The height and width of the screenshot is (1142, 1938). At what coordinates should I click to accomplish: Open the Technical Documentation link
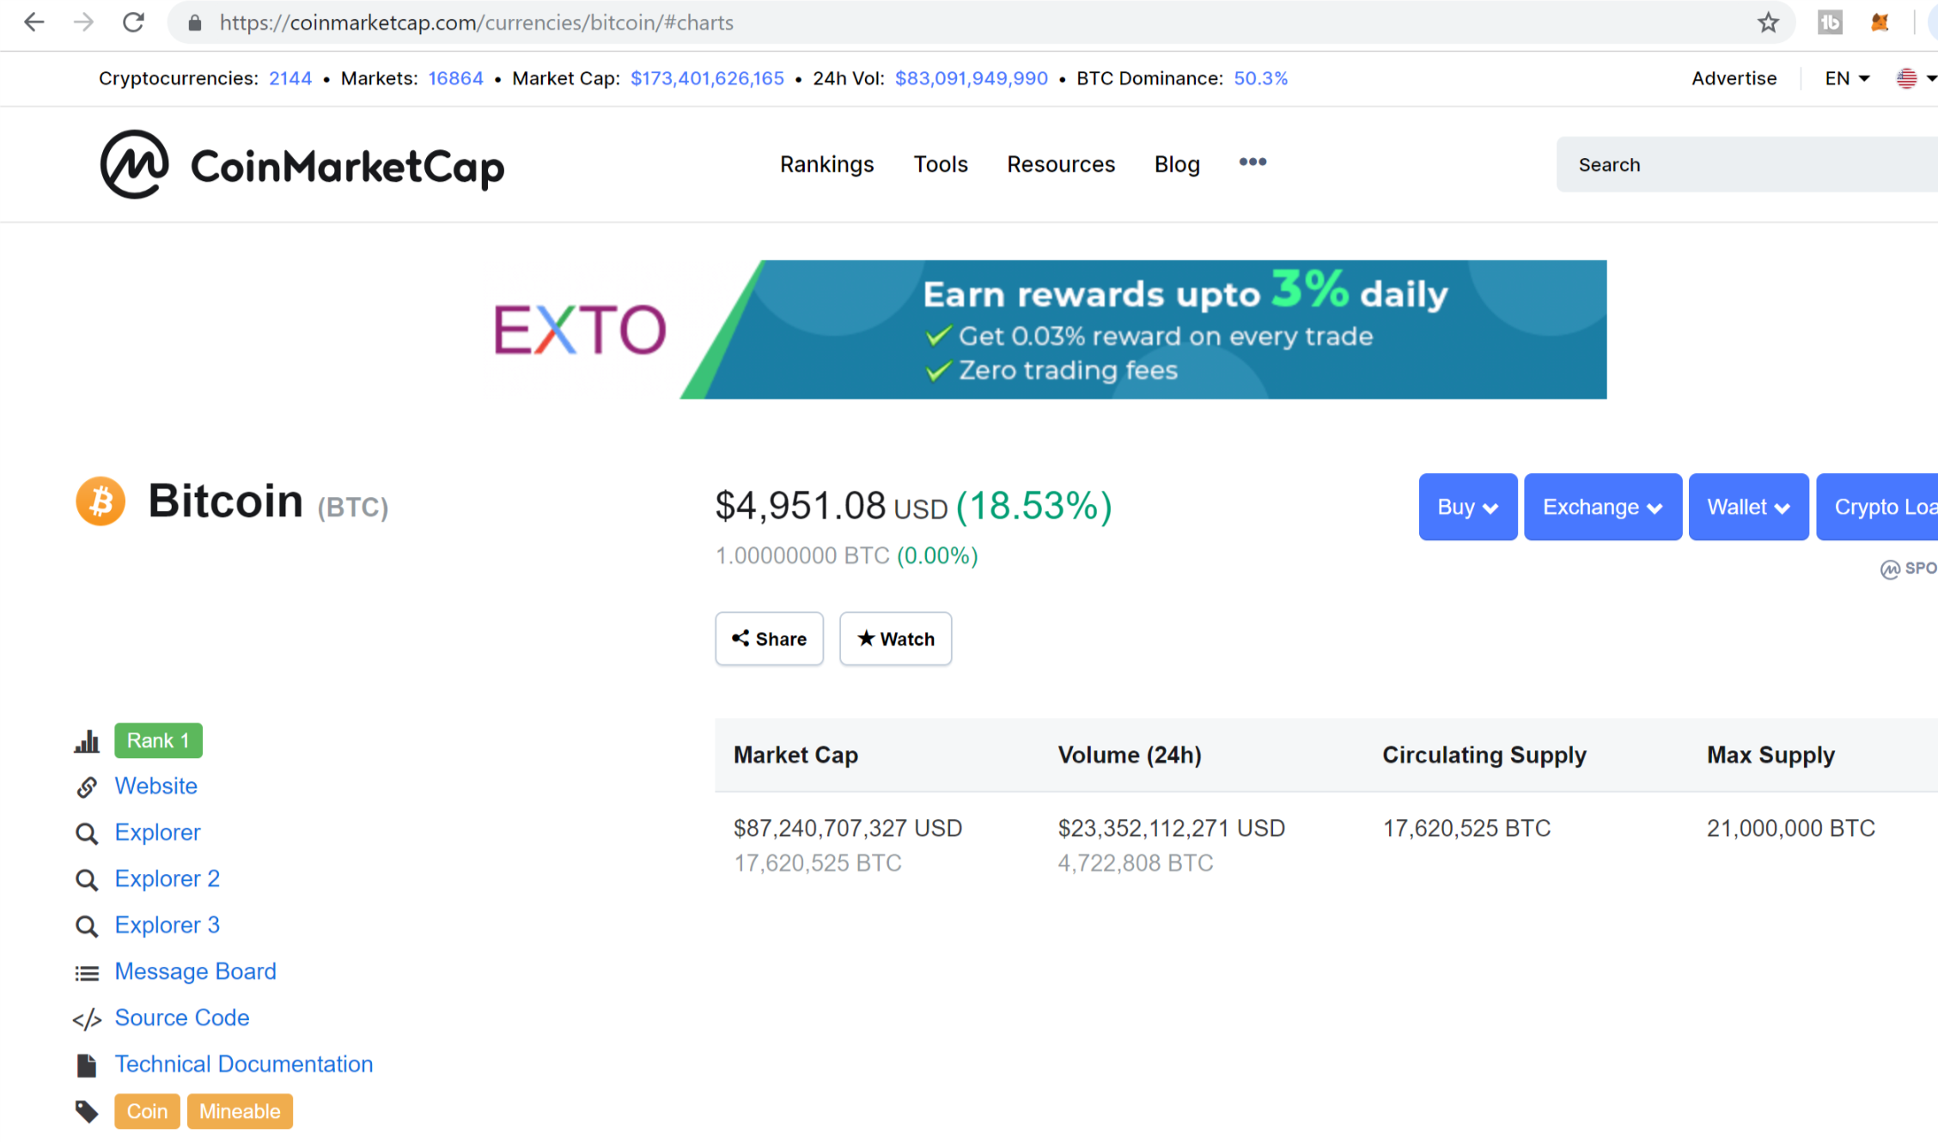pos(244,1064)
